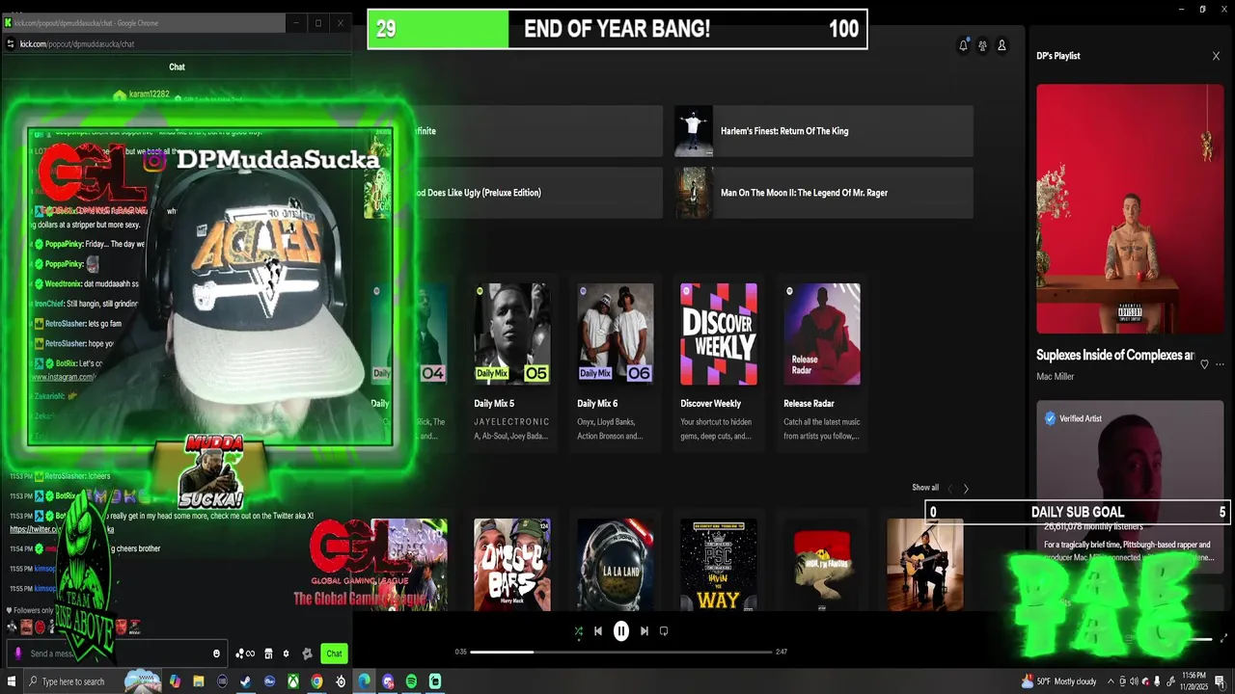The image size is (1235, 694).
Task: Seek on the song progress bar
Action: click(621, 652)
